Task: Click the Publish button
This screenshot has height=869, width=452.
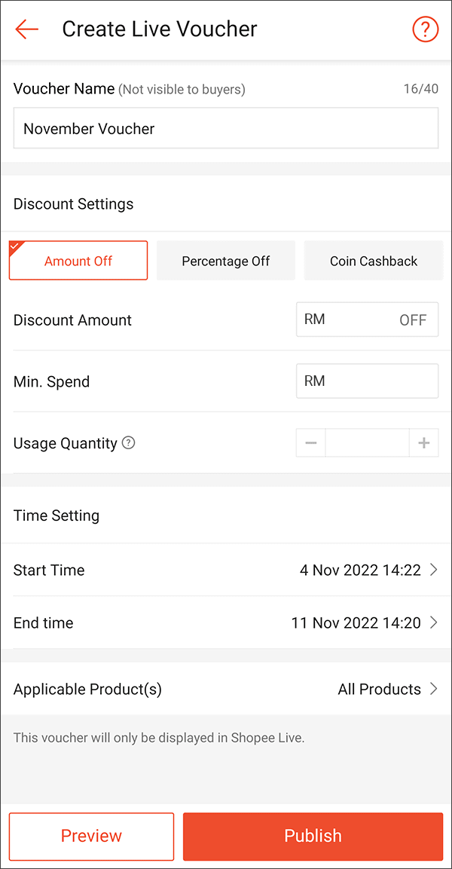Action: (313, 836)
